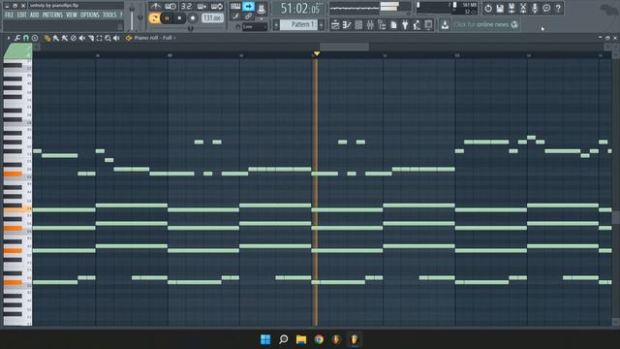Toggle the 3.2 countdown before recording
Viewport: 620px width, 349px height.
click(186, 7)
